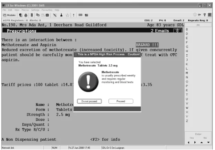Click the Repeats Req: 0 status text
This screenshot has height=150, width=215.
[198, 20]
